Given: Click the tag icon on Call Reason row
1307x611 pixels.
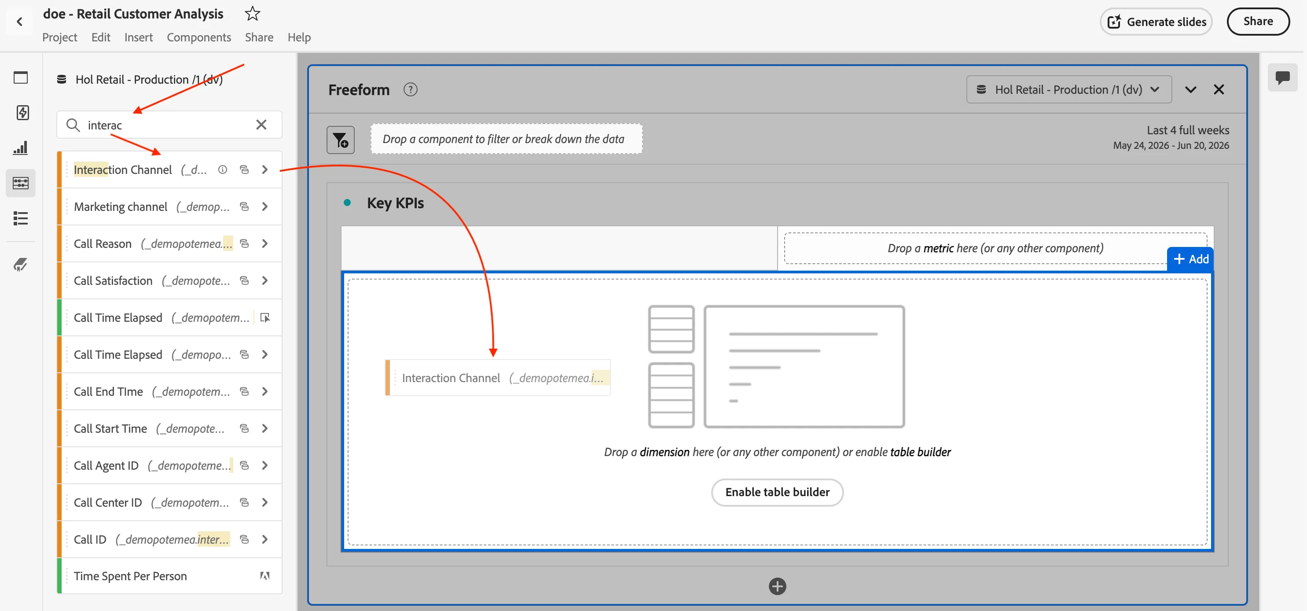Looking at the screenshot, I should click(x=244, y=243).
